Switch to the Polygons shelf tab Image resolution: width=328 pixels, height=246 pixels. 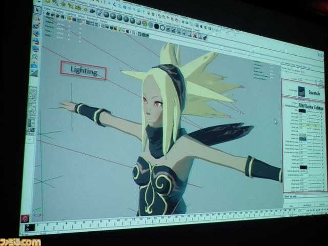(82, 3)
